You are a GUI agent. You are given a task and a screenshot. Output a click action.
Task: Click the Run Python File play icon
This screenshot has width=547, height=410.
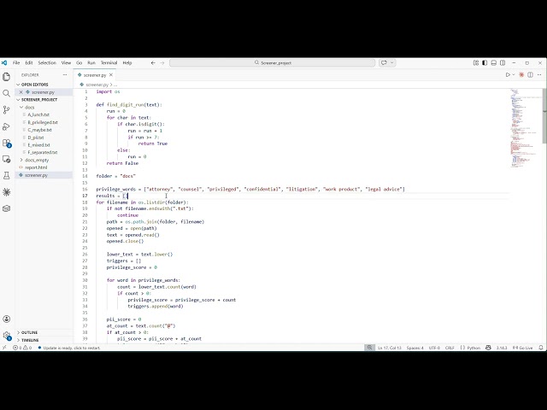508,75
